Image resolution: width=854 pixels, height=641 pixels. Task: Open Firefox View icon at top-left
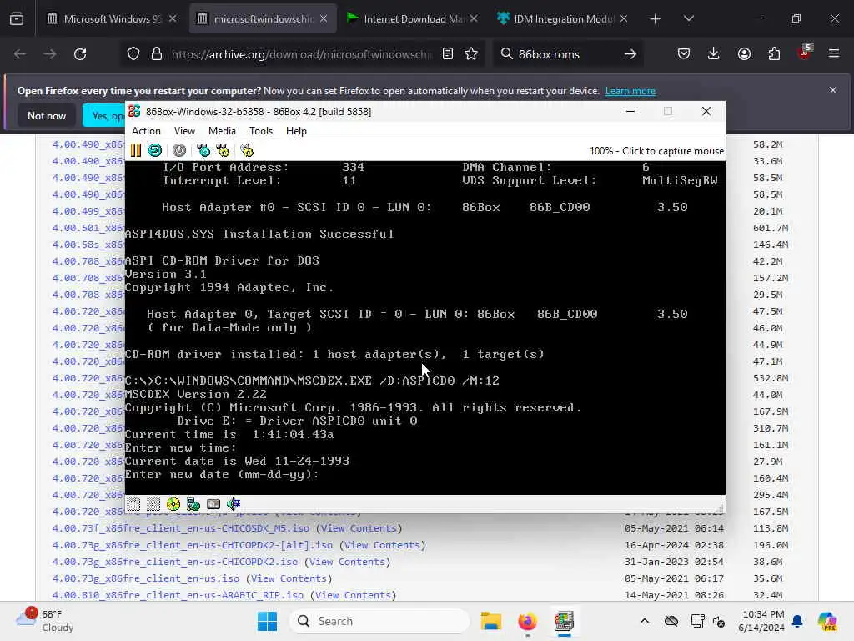coord(17,19)
